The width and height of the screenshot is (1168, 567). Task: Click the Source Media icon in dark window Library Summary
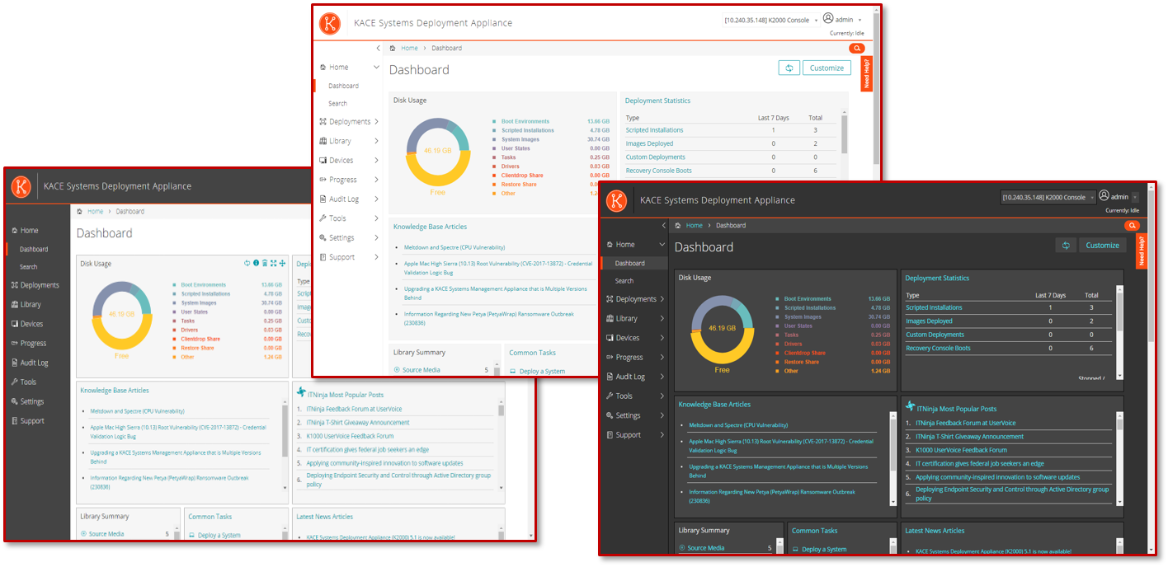682,548
